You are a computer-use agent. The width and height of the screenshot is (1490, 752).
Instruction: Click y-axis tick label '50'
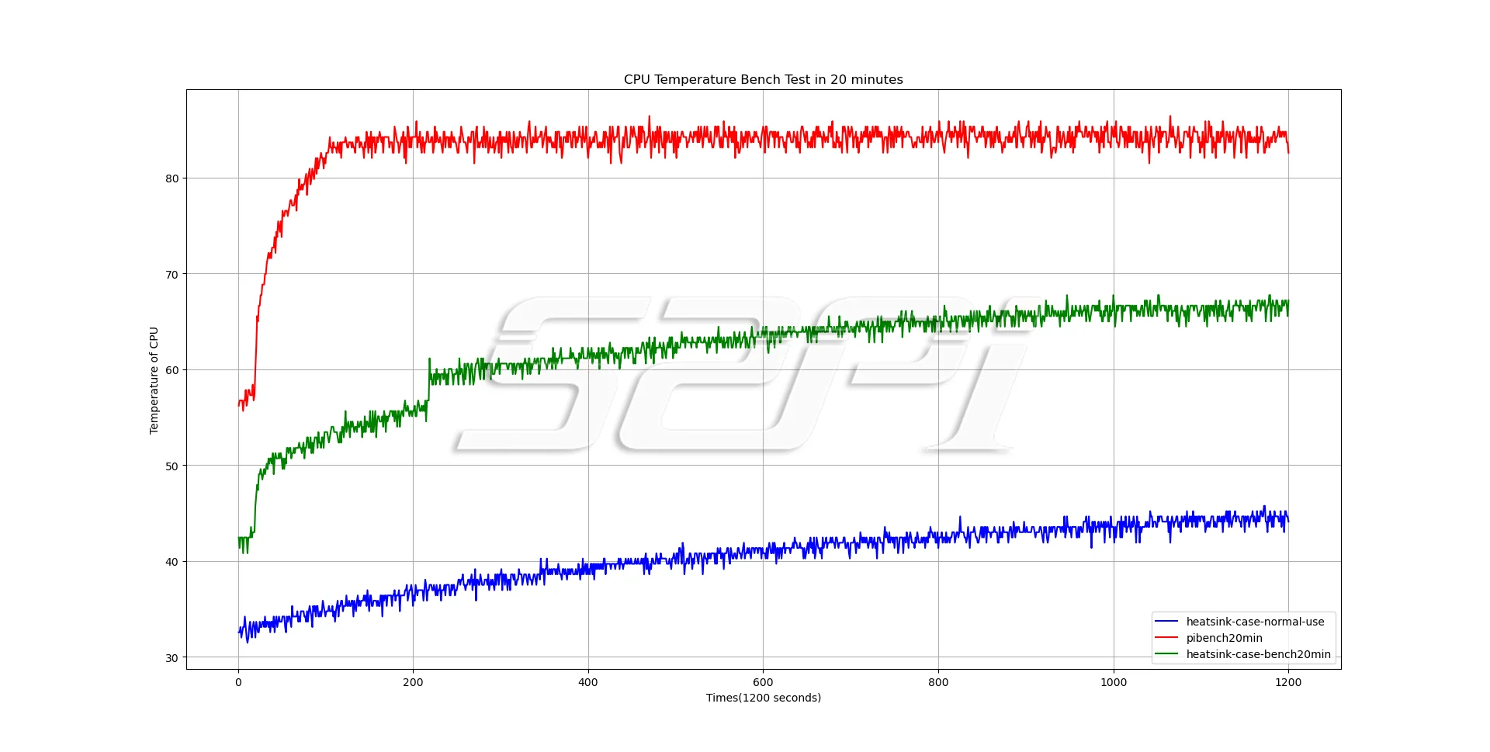[172, 466]
